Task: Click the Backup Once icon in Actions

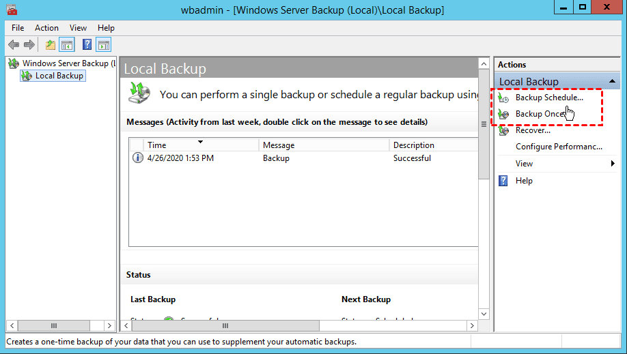Action: click(504, 115)
